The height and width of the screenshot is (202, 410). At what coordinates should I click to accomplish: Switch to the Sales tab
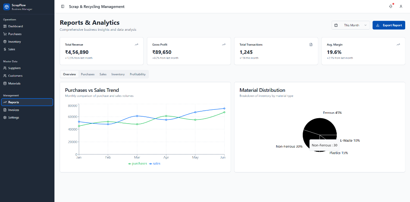click(103, 74)
